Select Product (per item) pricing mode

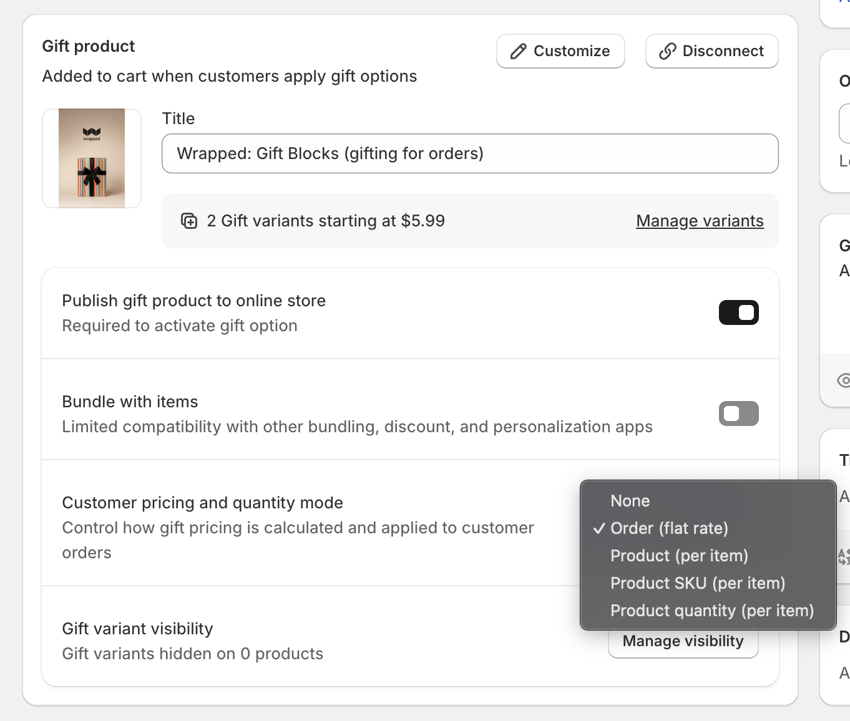pyautogui.click(x=679, y=556)
